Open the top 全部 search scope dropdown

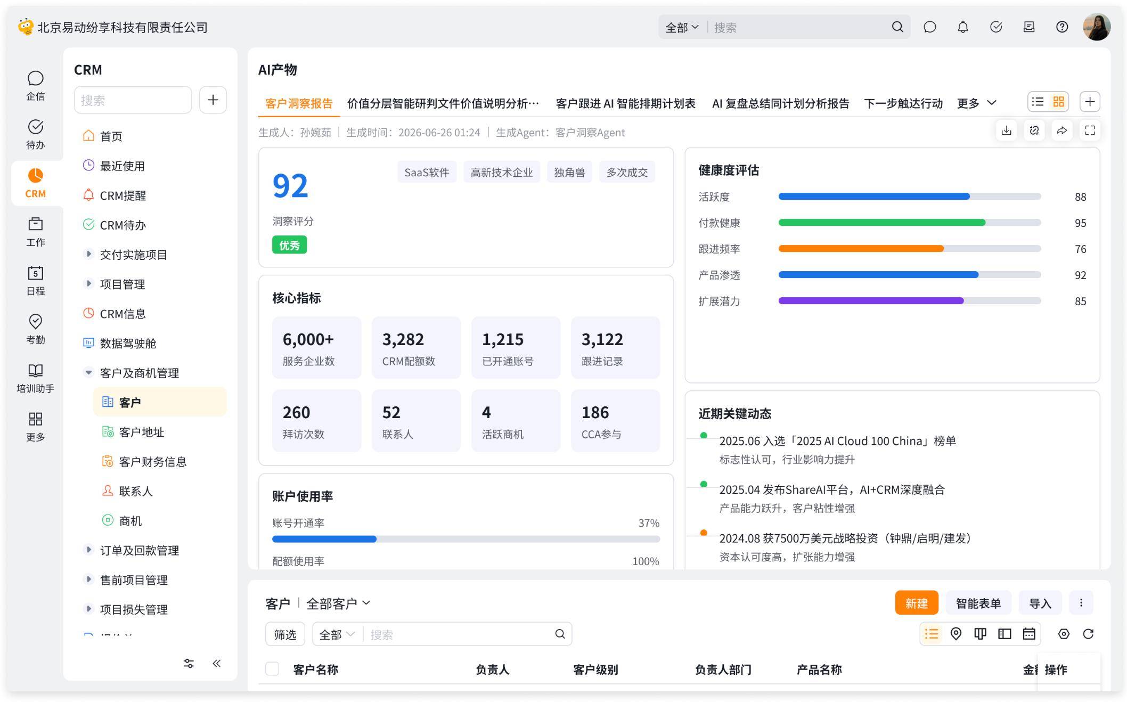pos(682,27)
